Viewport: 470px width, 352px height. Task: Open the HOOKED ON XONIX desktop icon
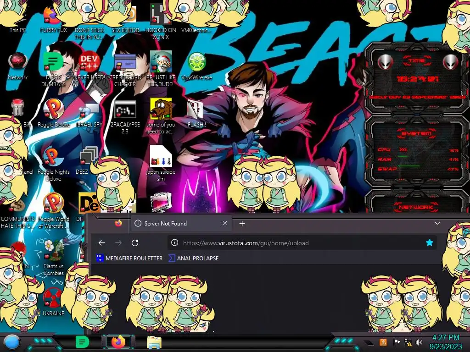point(161,22)
